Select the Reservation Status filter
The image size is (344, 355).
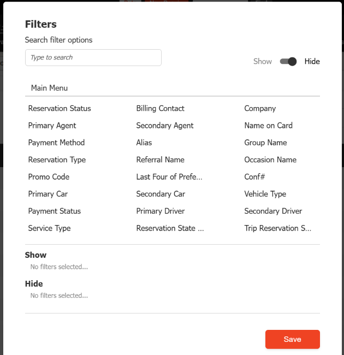point(60,109)
